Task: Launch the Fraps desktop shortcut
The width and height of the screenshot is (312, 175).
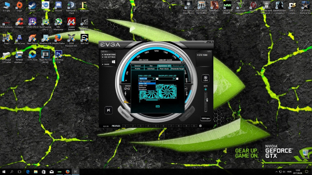Action: [x=6, y=39]
